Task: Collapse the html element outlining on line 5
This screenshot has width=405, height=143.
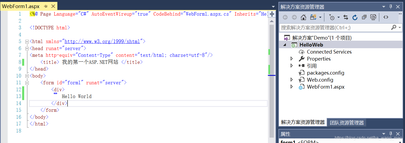Action: pyautogui.click(x=27, y=41)
